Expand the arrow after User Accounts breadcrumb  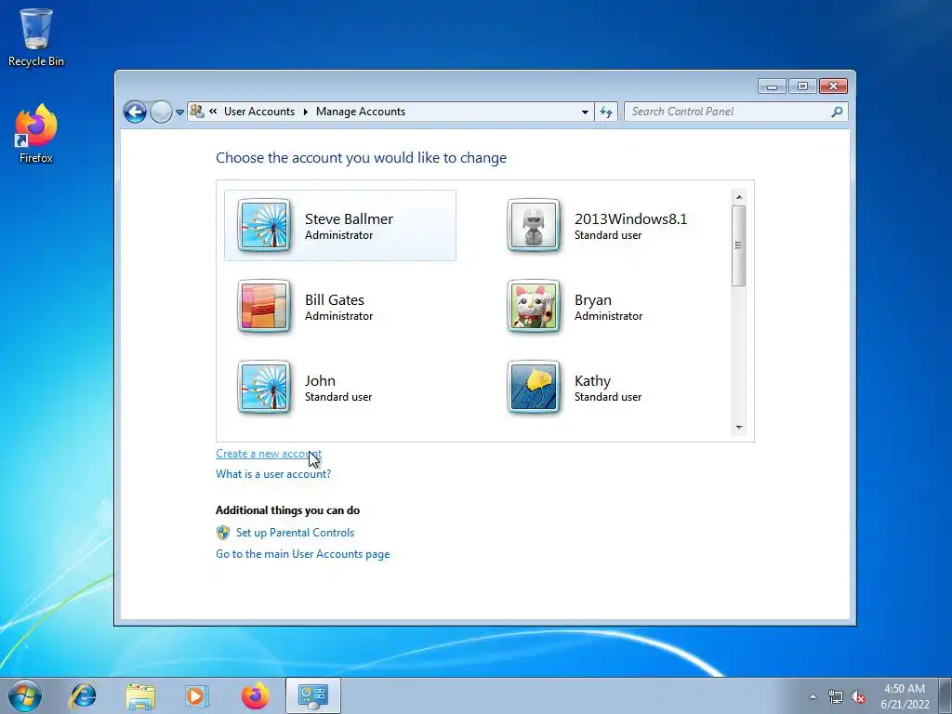coord(305,112)
